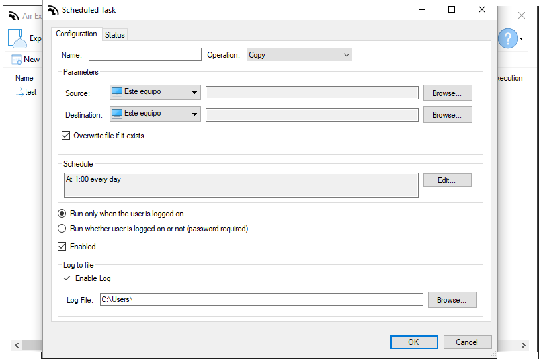Uncheck Overwrite file if it exists
Image resolution: width=539 pixels, height=359 pixels.
point(66,136)
